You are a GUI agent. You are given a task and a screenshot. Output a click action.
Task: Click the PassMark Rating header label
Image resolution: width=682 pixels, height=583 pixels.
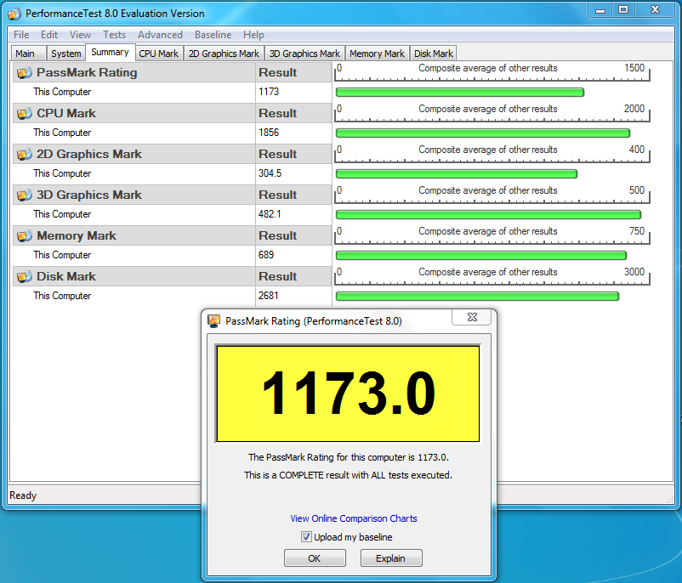click(x=87, y=72)
